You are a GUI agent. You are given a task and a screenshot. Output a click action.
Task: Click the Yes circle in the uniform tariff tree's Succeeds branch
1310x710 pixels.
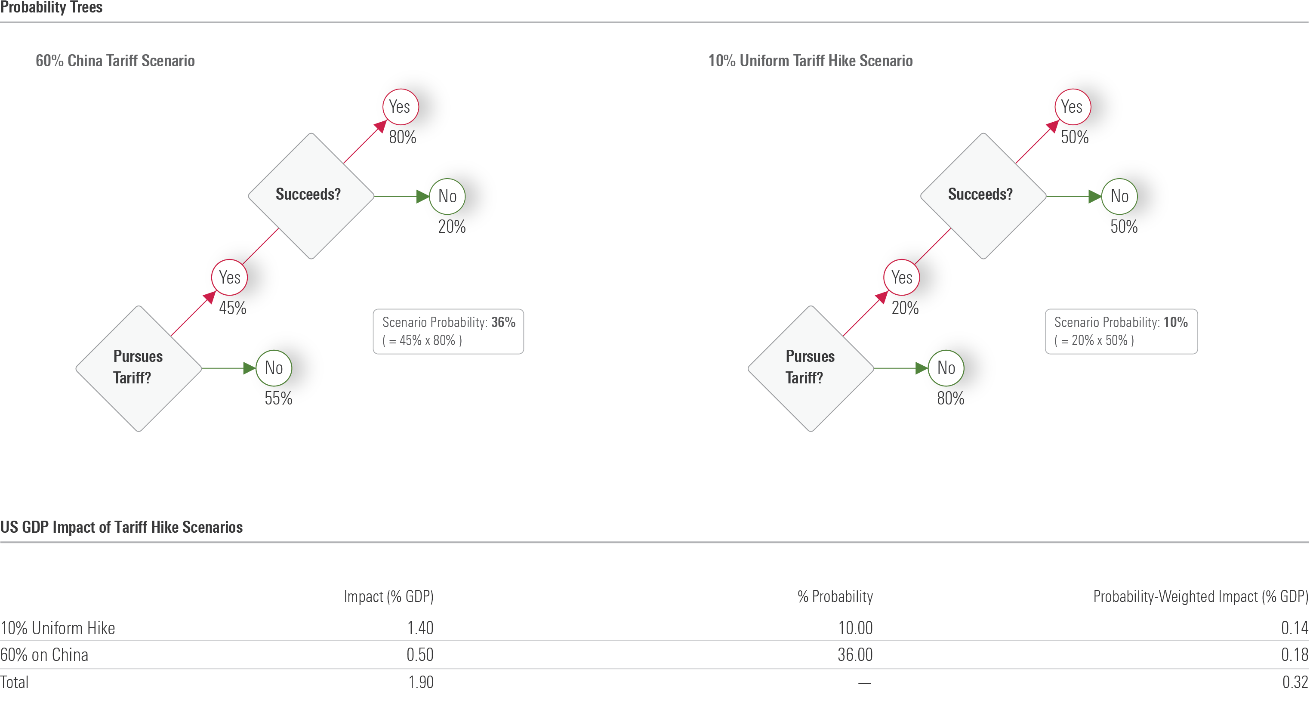[1073, 107]
